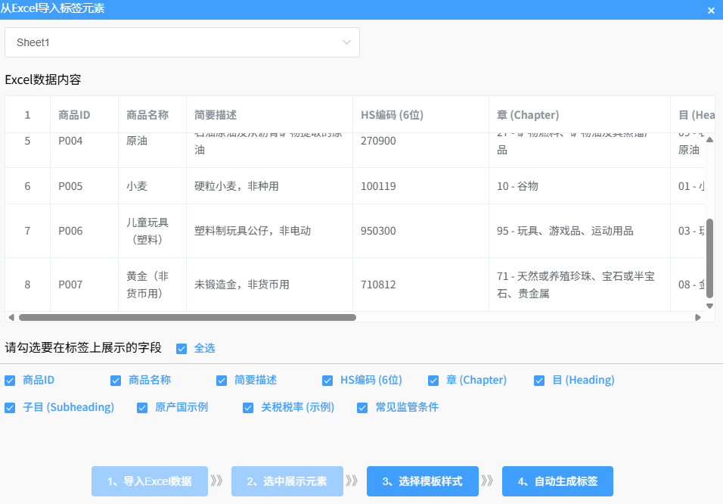Go to step 1 导入Excel数据
The image size is (723, 504).
[149, 481]
